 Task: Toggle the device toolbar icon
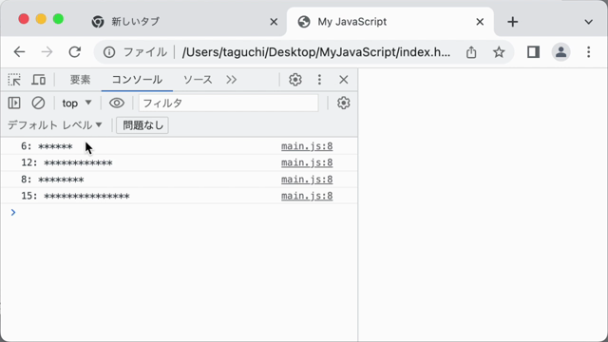point(38,80)
